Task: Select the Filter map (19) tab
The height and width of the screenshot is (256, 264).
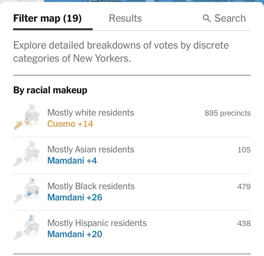Action: point(47,18)
